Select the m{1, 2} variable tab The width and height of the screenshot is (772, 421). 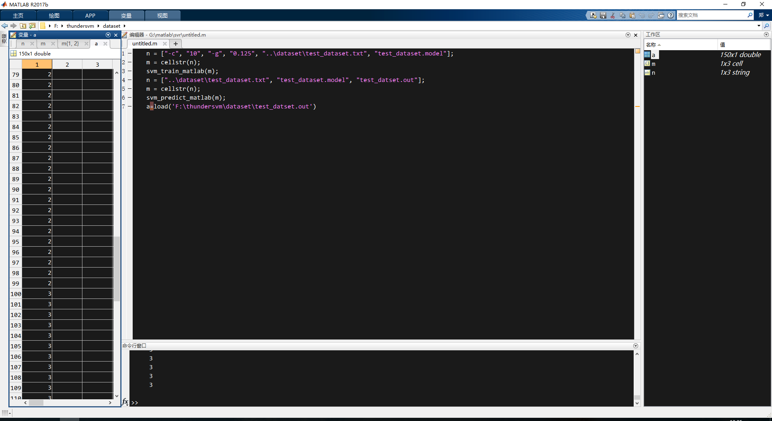coord(70,44)
